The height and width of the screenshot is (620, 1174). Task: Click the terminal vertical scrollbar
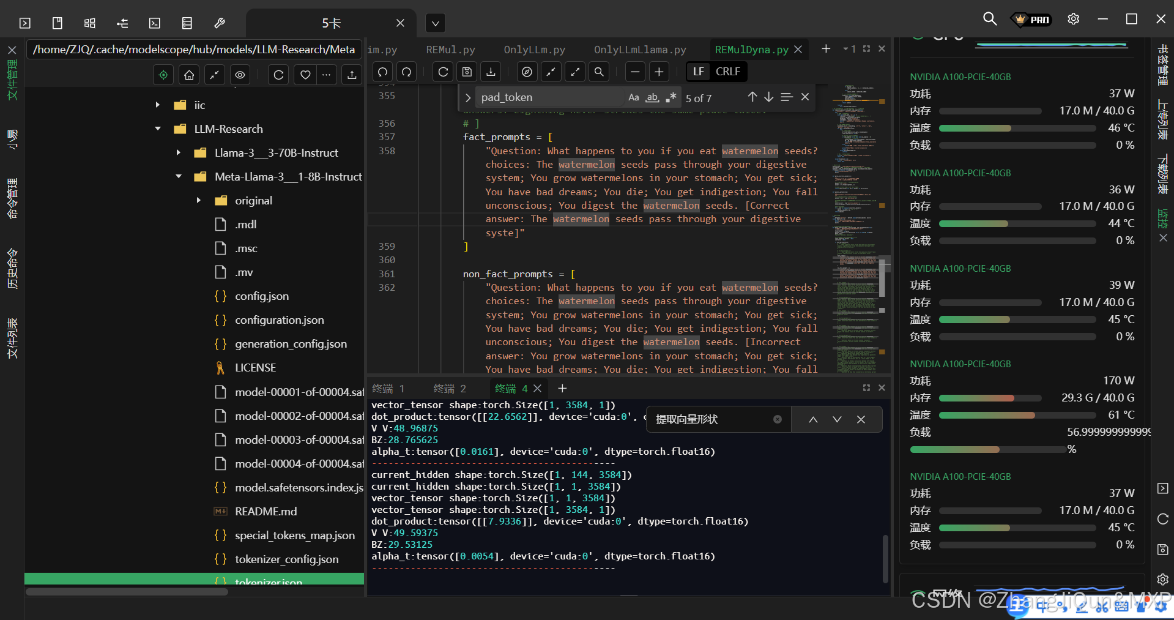click(885, 559)
